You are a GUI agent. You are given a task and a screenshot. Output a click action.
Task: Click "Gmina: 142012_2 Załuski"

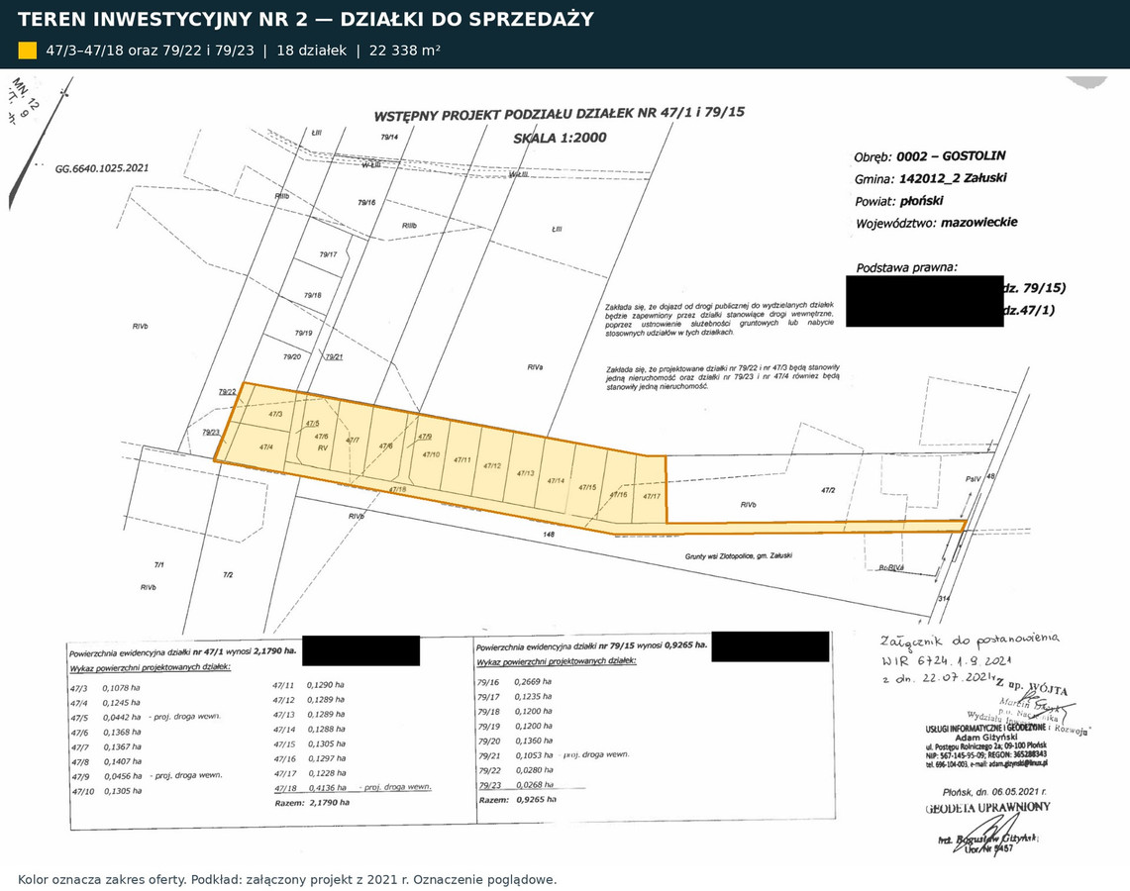click(930, 178)
